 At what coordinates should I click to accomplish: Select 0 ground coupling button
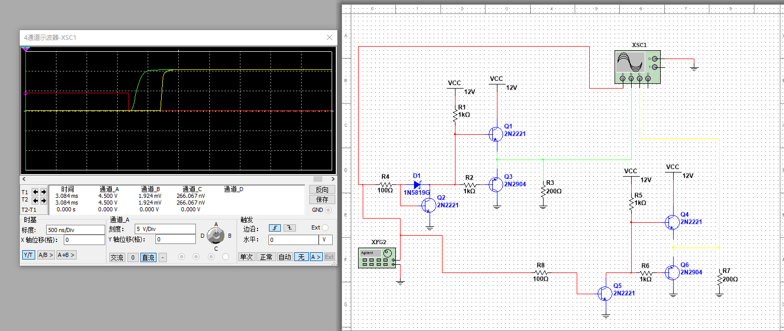133,257
